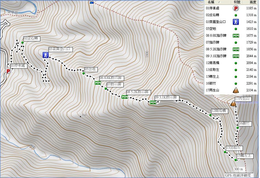This screenshot has width=260, height=178.
Task: Select the MM marker at 09 3.1K指示牌 on the map
Action: [x=153, y=102]
